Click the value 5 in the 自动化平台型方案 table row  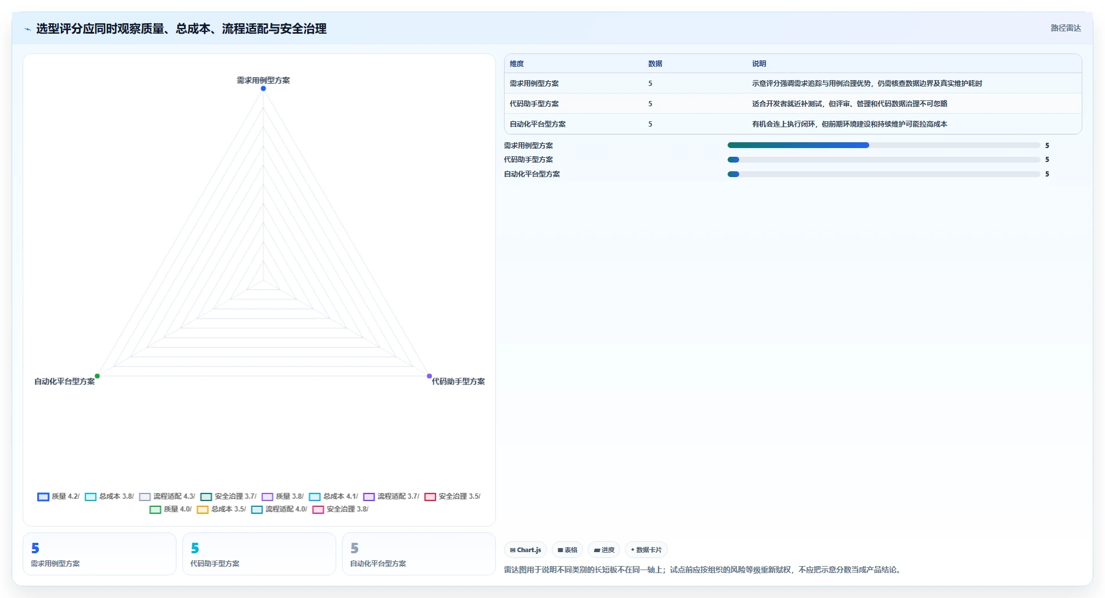(x=650, y=124)
